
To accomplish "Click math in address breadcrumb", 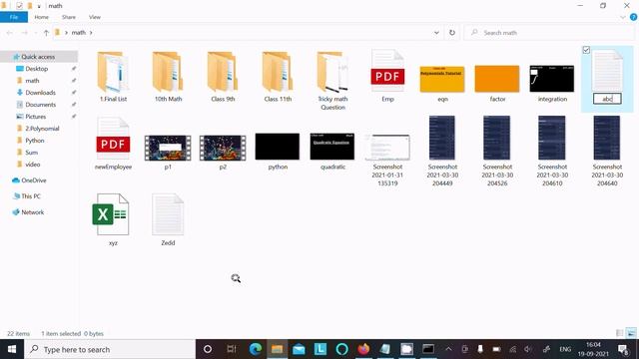I will point(78,33).
